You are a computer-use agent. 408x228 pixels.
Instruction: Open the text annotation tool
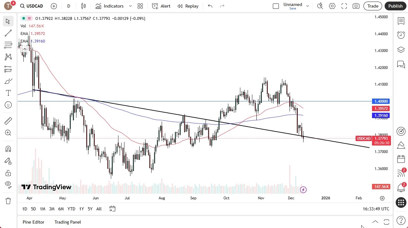(x=8, y=93)
